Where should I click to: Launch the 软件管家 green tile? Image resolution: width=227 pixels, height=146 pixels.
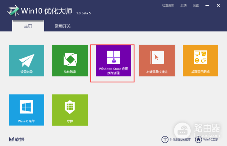coord(70,61)
